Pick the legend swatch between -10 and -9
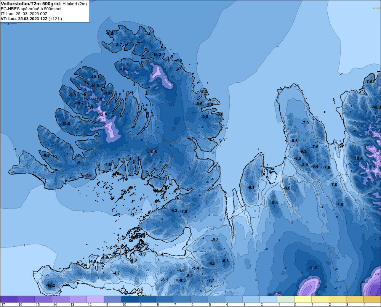 130,299
